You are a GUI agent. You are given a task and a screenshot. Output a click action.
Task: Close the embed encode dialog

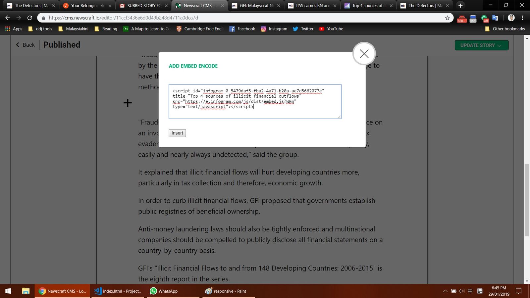(x=364, y=54)
